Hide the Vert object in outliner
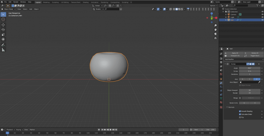This screenshot has height=136, width=264. pyautogui.click(x=262, y=20)
